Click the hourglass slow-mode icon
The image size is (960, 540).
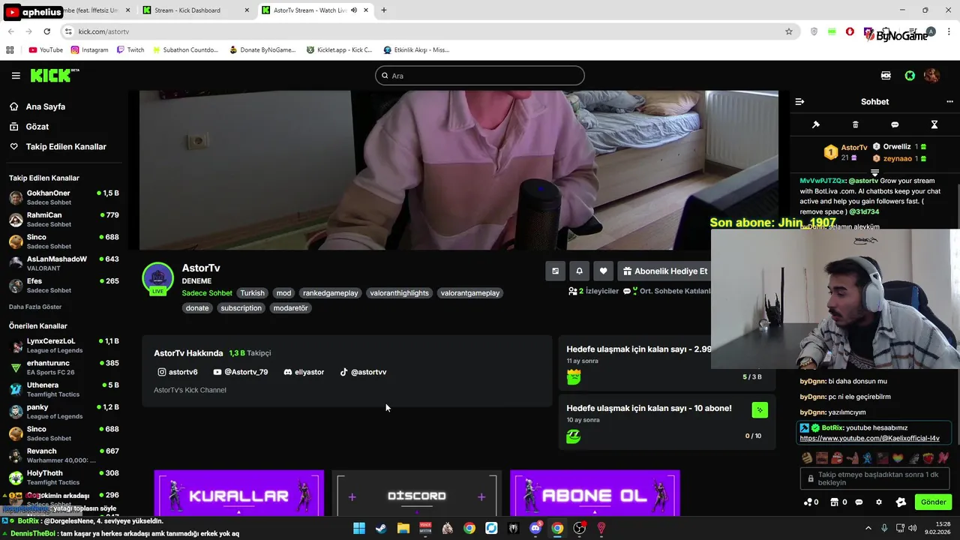(x=934, y=124)
